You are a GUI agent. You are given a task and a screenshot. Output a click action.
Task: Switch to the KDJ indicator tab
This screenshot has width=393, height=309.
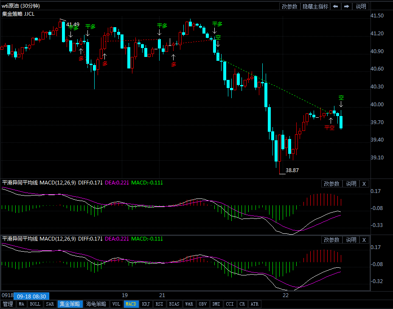point(146,304)
